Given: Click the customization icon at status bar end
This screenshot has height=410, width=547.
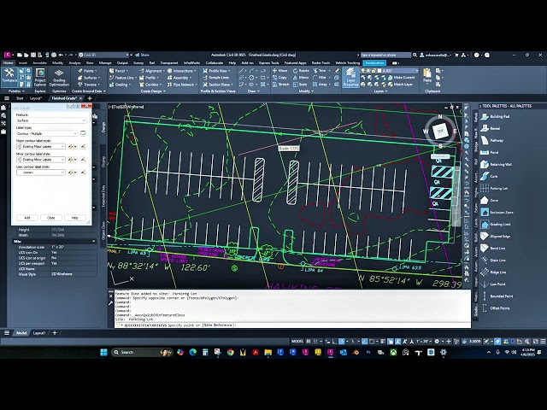Looking at the screenshot, I should tap(543, 342).
